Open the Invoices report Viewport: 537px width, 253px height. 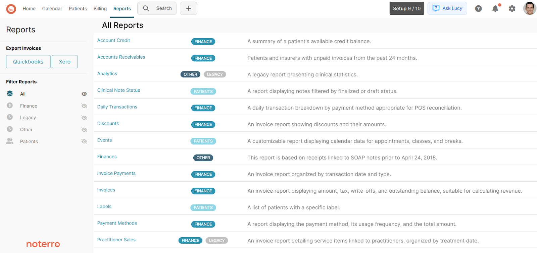(106, 190)
